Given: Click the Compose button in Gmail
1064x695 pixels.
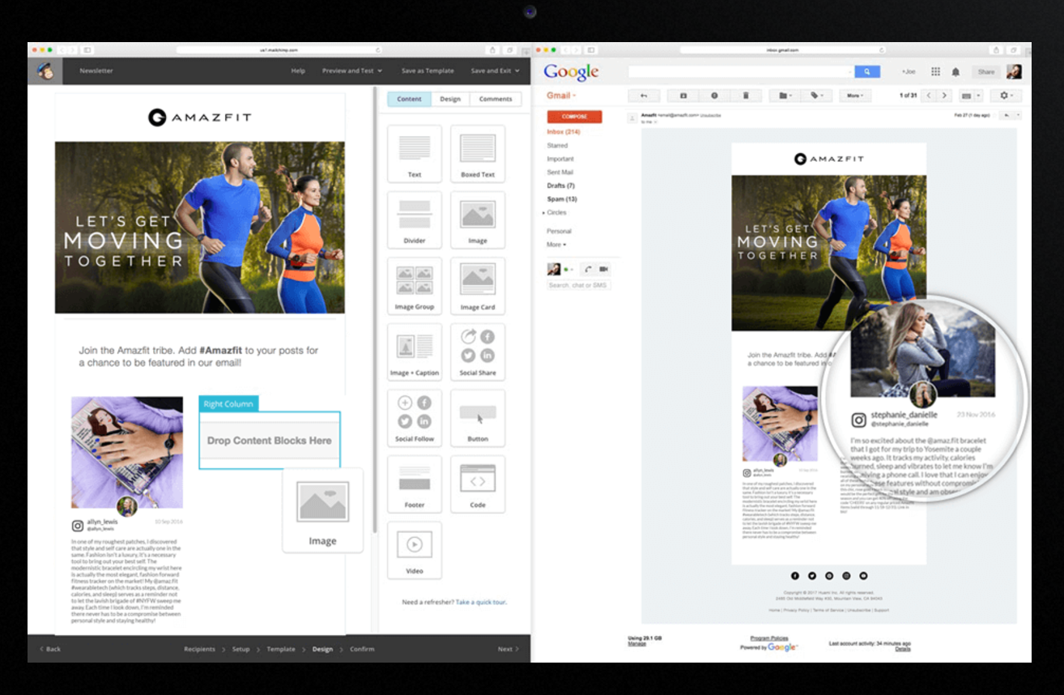Looking at the screenshot, I should click(574, 117).
